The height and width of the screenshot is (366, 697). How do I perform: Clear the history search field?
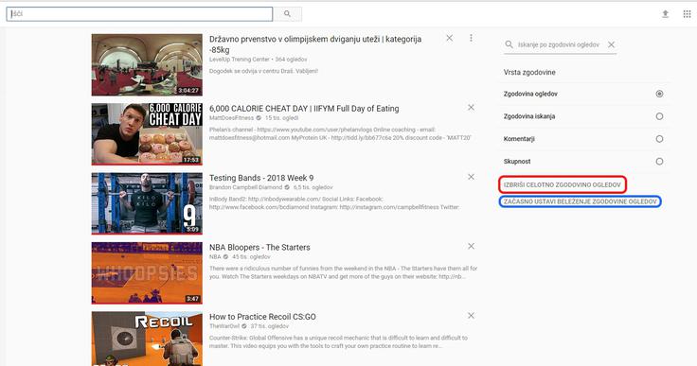click(x=611, y=44)
